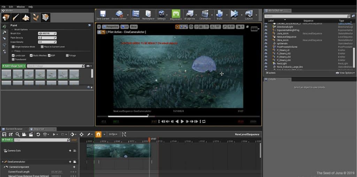Click the Blueprints toolbar icon

pos(189,15)
